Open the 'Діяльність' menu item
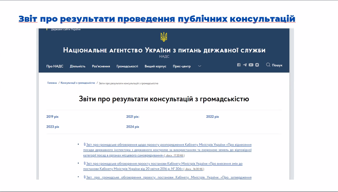Viewport: 338px width, 192px height. click(77, 66)
